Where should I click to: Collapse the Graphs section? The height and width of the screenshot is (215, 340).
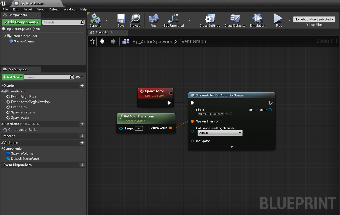click(2, 86)
